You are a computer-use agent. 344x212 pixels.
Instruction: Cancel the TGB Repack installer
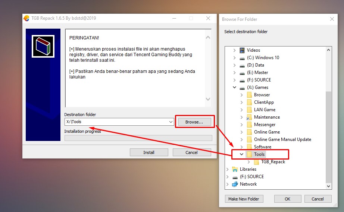coord(192,152)
